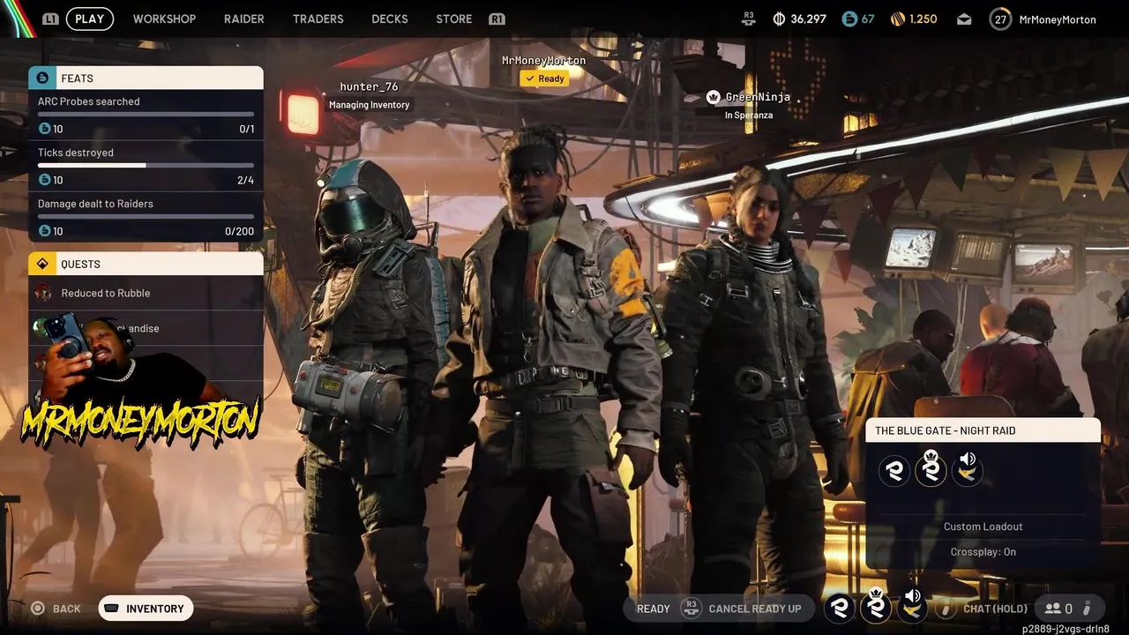
Task: Open the STORE tab
Action: (454, 19)
